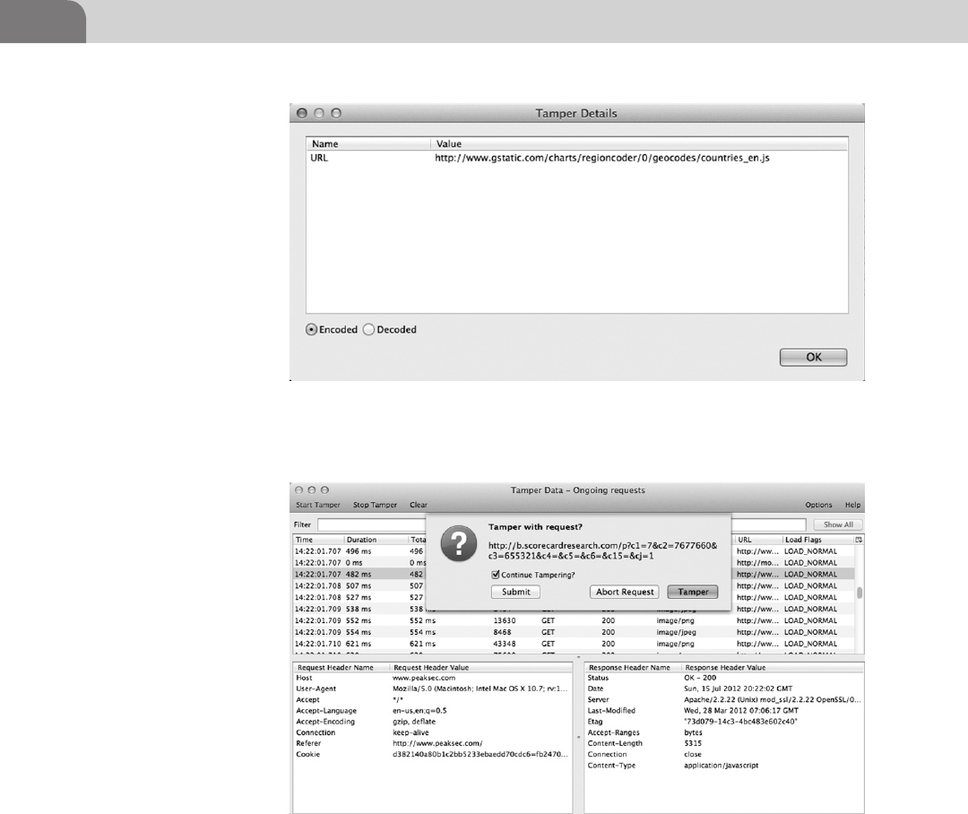The height and width of the screenshot is (814, 968).
Task: Click the Tamper button
Action: 693,592
